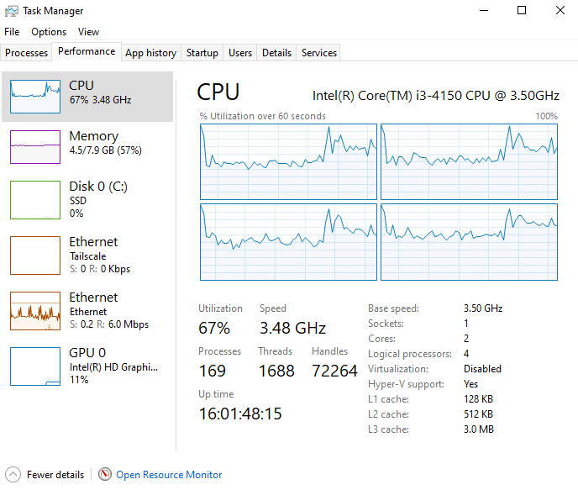Click the Resource Monitor gauge icon
This screenshot has height=490, width=578.
coord(105,474)
